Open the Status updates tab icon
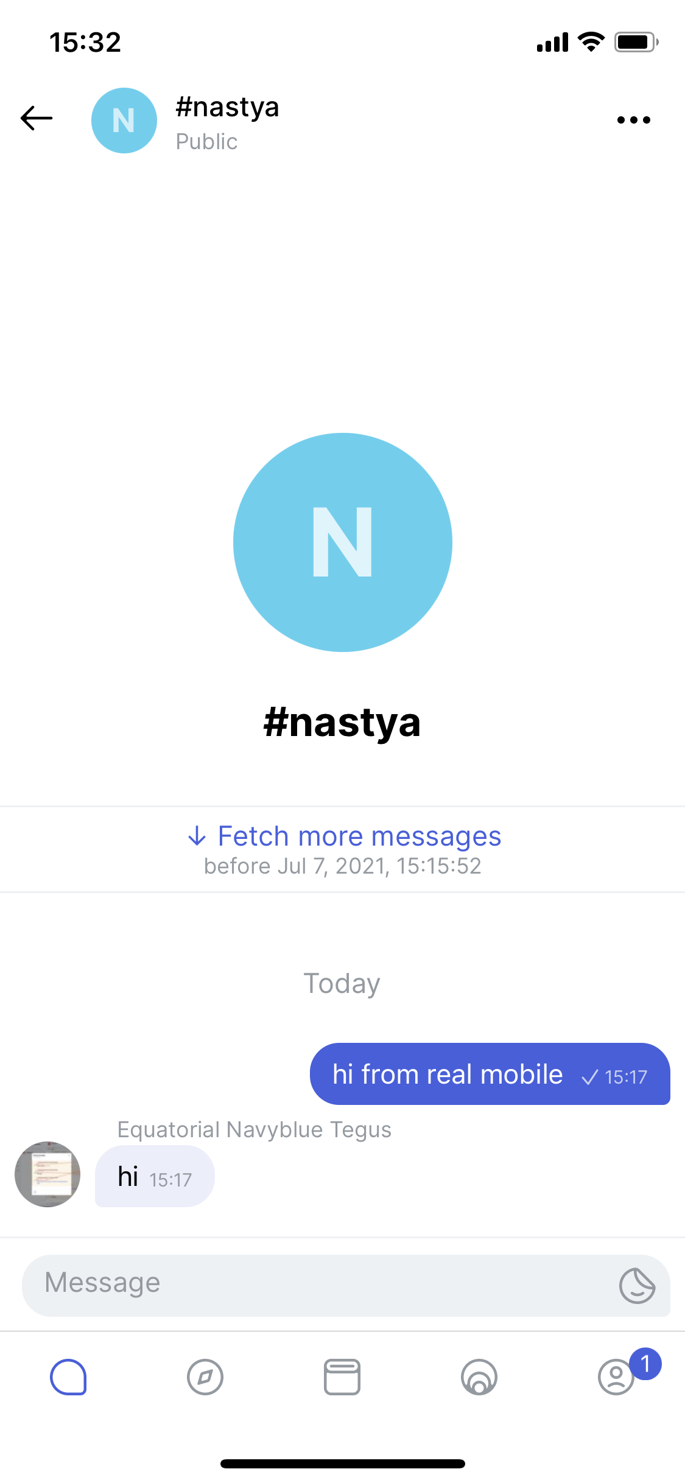The image size is (685, 1483). click(479, 1376)
